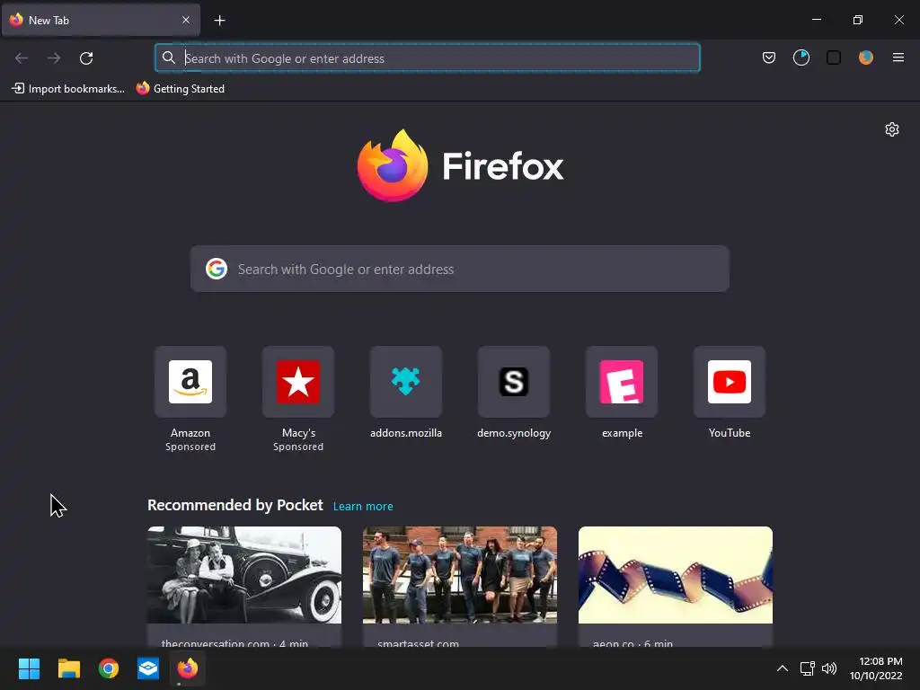Open File Explorer from taskbar

tap(68, 668)
